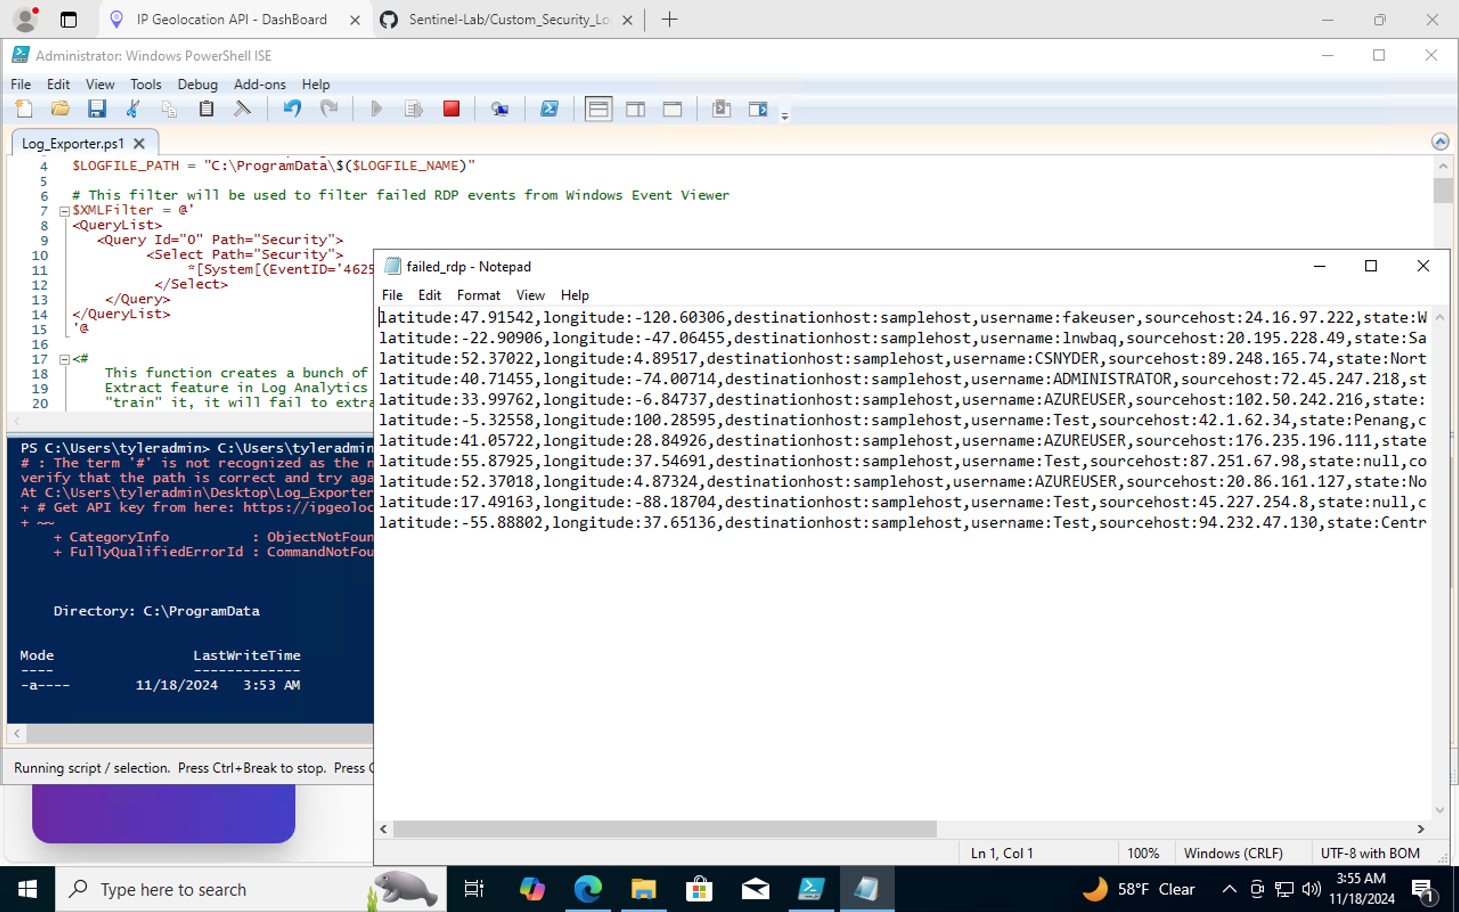This screenshot has width=1459, height=912.
Task: Open the Debug menu in PowerShell ISE
Action: point(197,84)
